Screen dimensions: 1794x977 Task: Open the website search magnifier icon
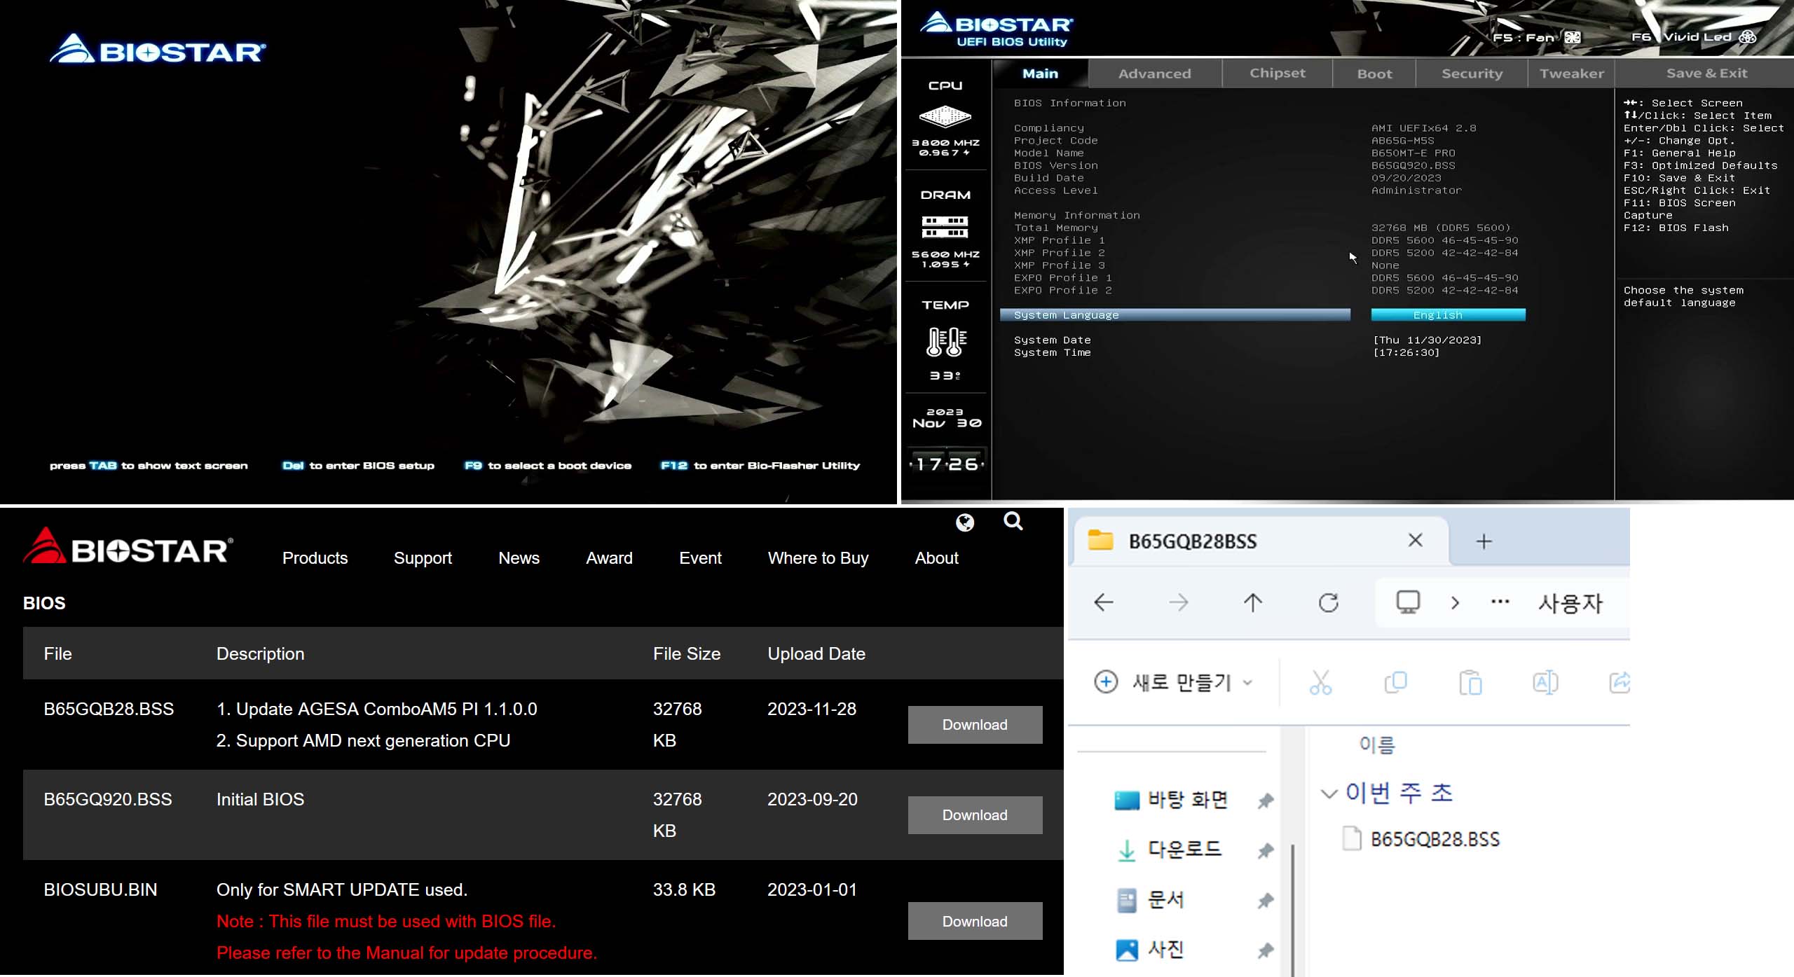pyautogui.click(x=1013, y=521)
